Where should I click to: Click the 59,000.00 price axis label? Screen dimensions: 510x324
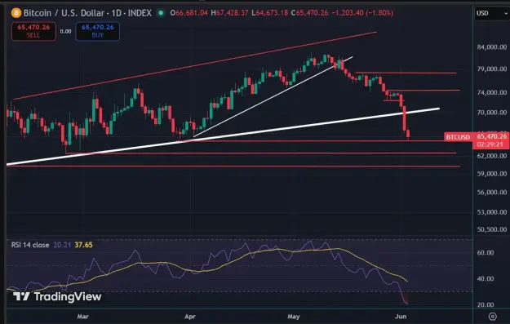coord(492,174)
